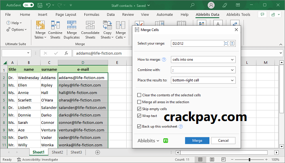Open the Merge Duplicates tool

pyautogui.click(x=72, y=30)
